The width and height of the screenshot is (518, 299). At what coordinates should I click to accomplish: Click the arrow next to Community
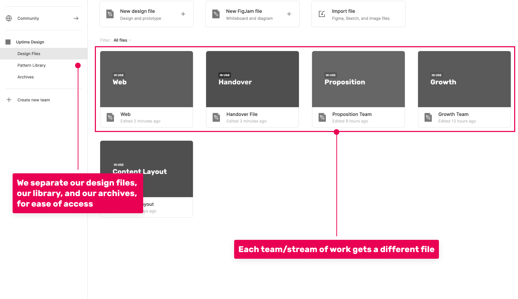click(x=76, y=18)
